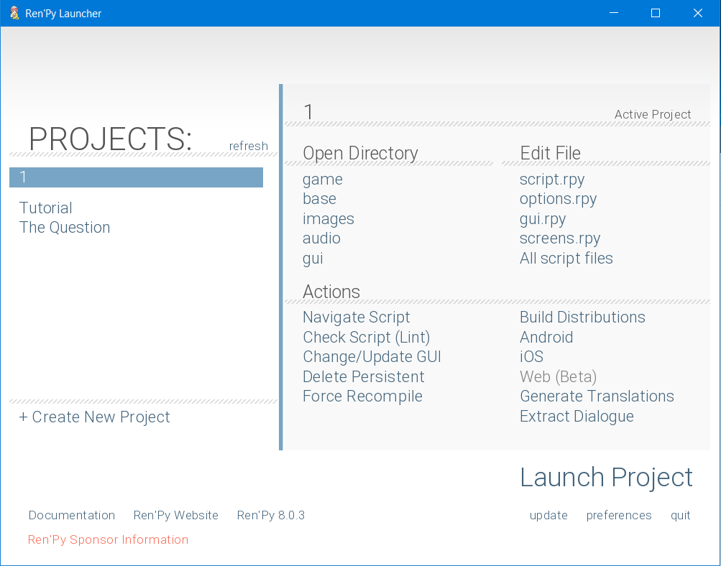Maximize the launcher window
The height and width of the screenshot is (566, 721).
655,13
